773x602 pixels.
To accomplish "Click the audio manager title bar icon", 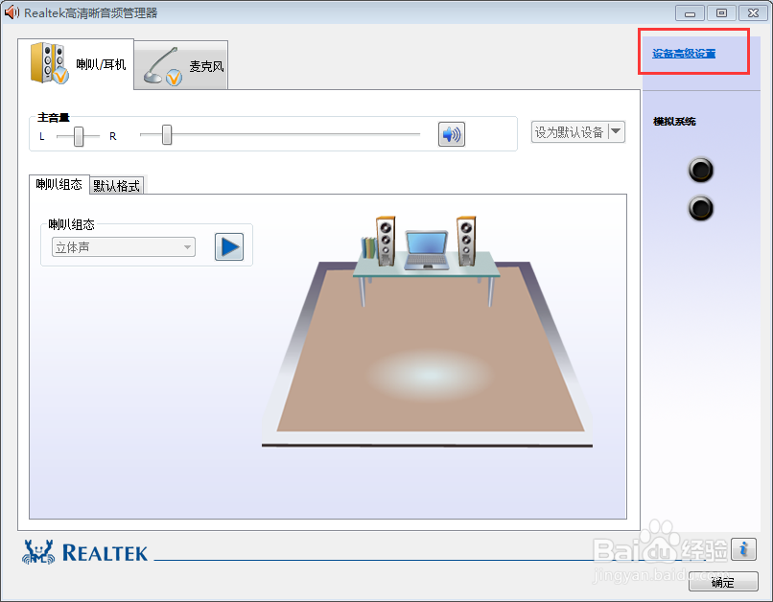I will 12,12.
